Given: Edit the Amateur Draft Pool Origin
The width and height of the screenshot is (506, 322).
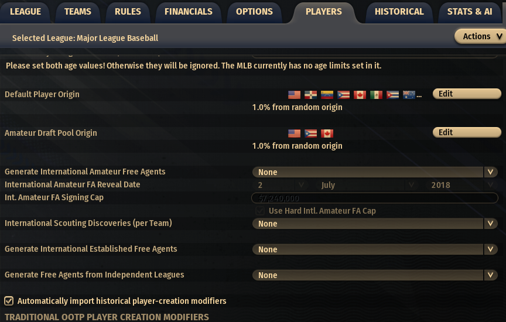Looking at the screenshot, I should (x=467, y=132).
